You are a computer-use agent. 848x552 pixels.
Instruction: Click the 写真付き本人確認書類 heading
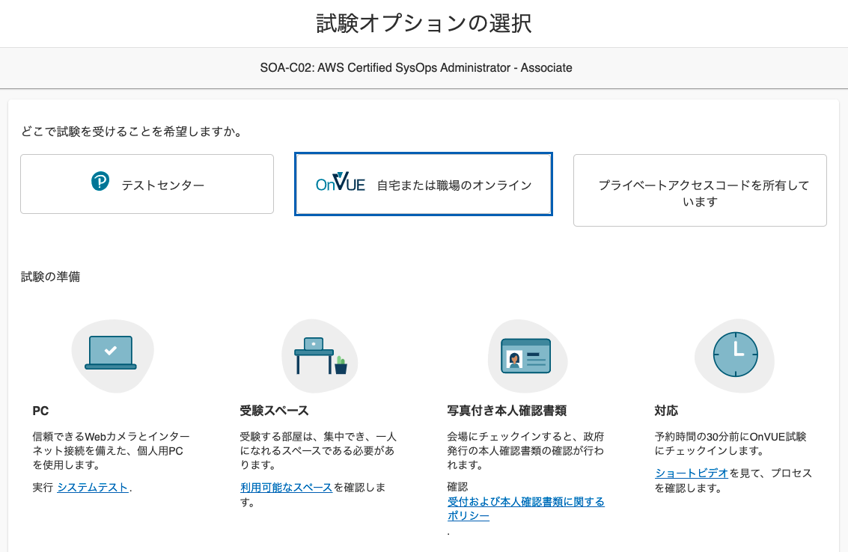click(507, 411)
